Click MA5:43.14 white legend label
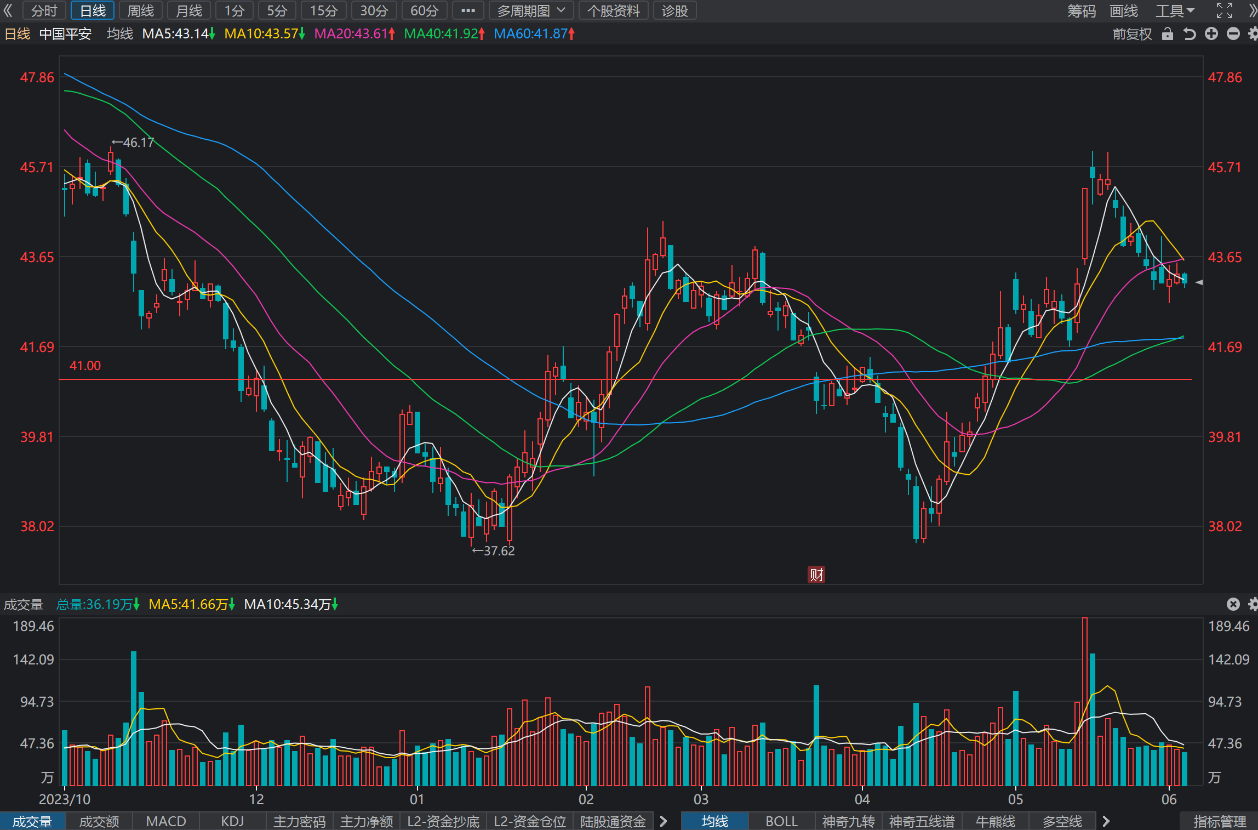Viewport: 1258px width, 830px height. [179, 34]
